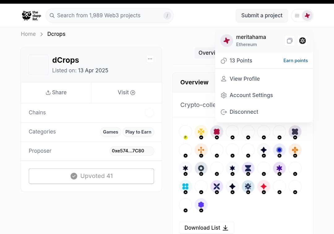The image size is (334, 234).
Task: Click the yellow pinwheel upvoter avatar
Action: pyautogui.click(x=201, y=132)
